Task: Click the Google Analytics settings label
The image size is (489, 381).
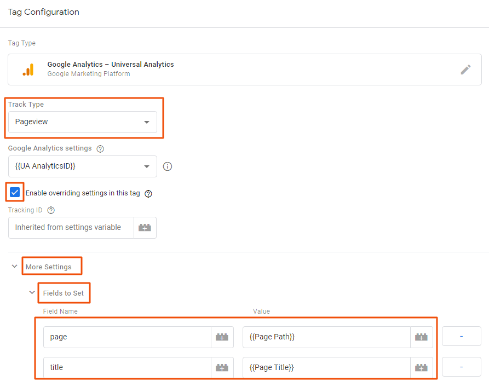Action: coord(50,148)
